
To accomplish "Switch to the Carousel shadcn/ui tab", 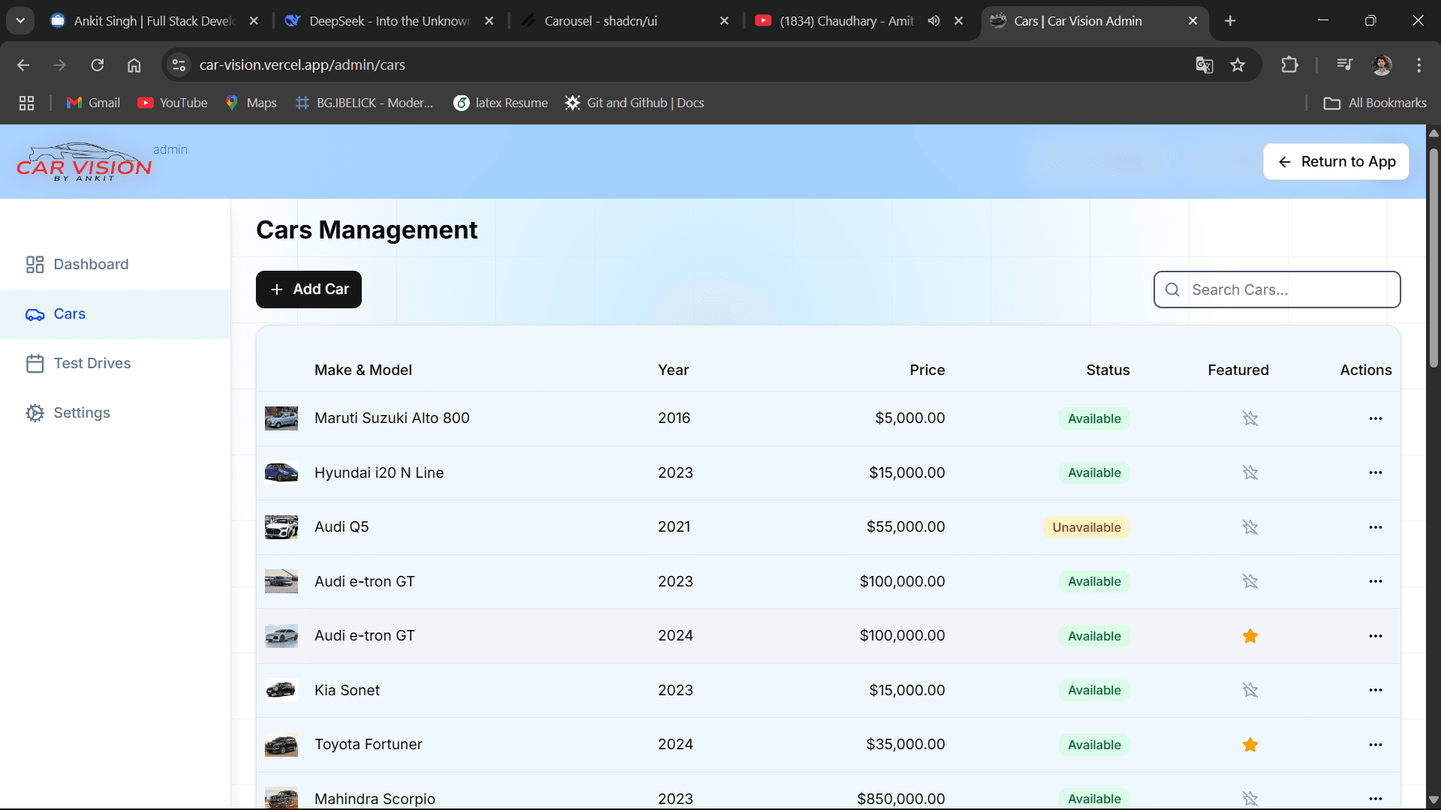I will pos(625,21).
